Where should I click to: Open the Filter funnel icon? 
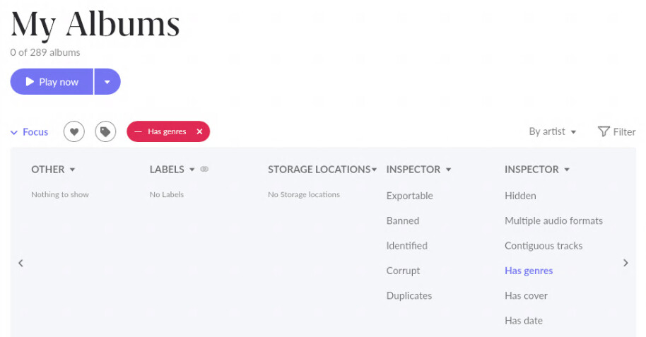pos(604,131)
